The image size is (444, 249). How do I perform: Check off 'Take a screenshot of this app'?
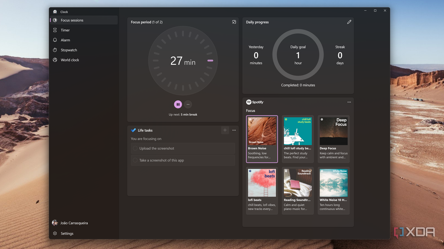point(135,160)
